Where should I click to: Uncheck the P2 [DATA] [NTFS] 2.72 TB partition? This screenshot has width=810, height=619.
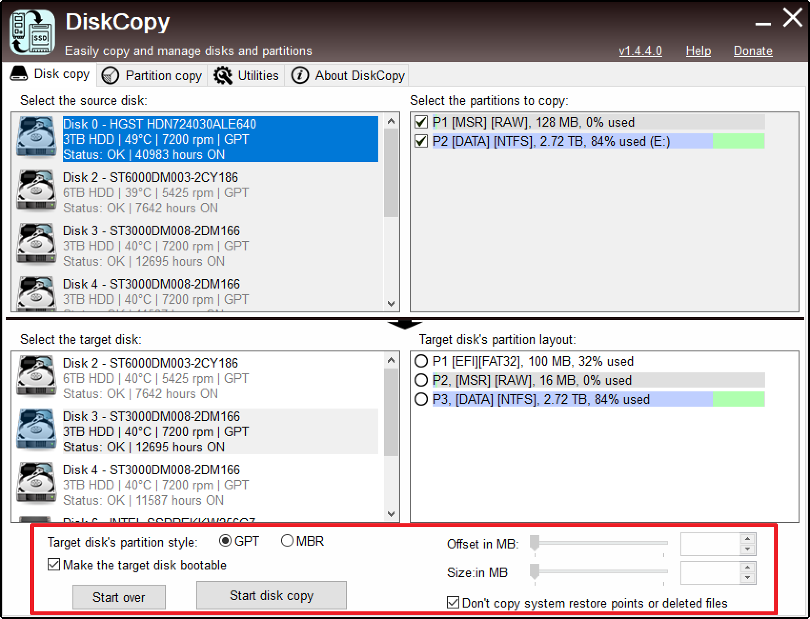[x=421, y=141]
